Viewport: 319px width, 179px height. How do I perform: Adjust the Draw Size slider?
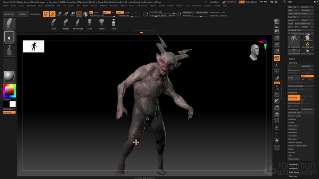coord(162,15)
